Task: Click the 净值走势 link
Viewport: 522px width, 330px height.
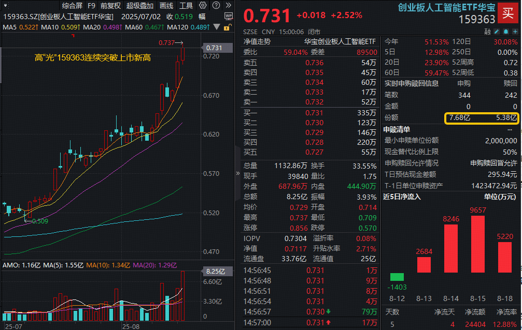Action: [257, 41]
